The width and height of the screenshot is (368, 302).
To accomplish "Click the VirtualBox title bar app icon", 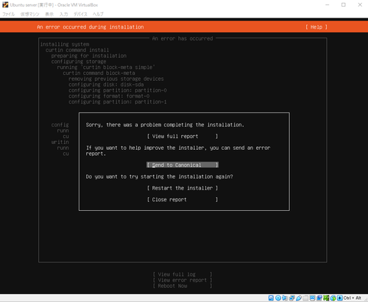I will pyautogui.click(x=5, y=4).
